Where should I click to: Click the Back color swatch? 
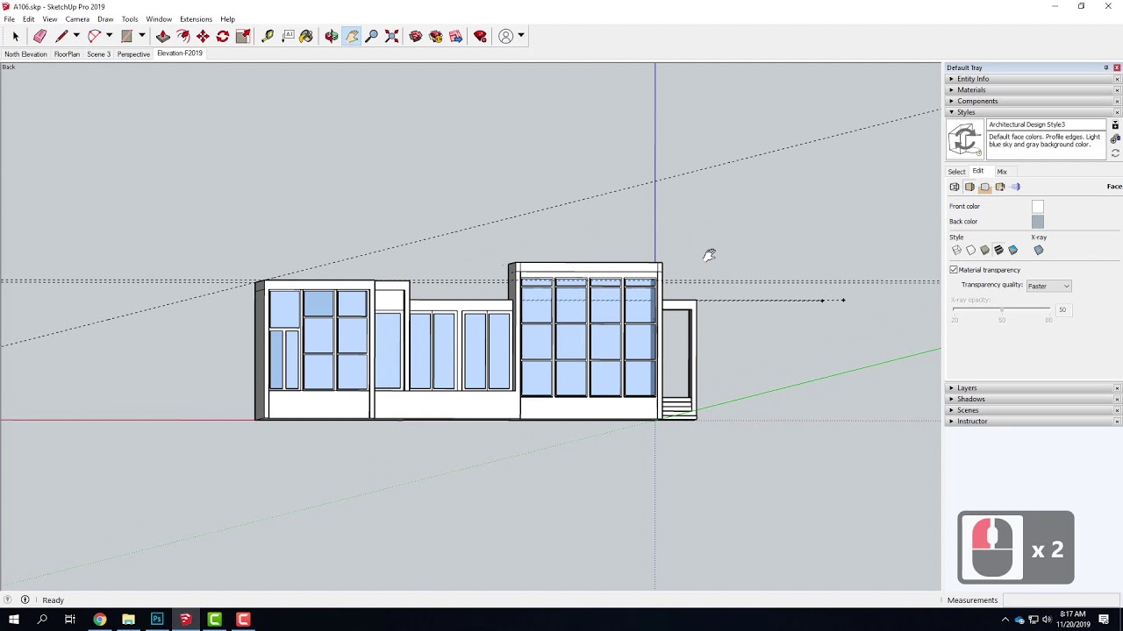pos(1038,221)
